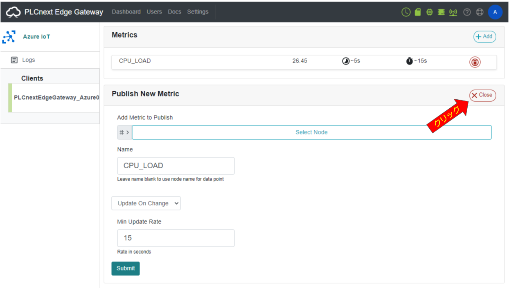Delete the CPU_LOAD metric via the trash icon

point(474,62)
